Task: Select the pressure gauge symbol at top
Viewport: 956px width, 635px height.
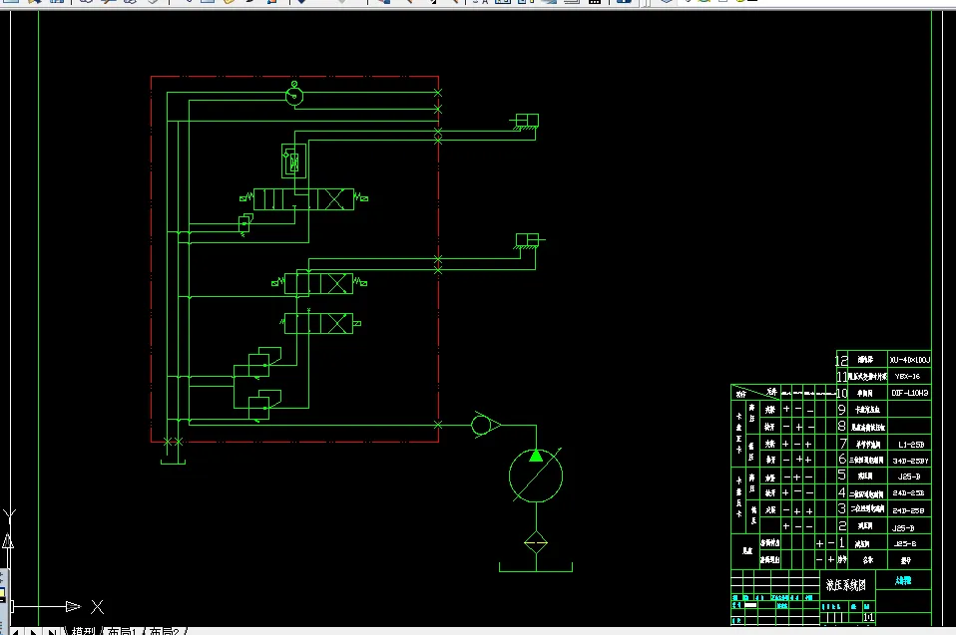Action: click(x=294, y=95)
